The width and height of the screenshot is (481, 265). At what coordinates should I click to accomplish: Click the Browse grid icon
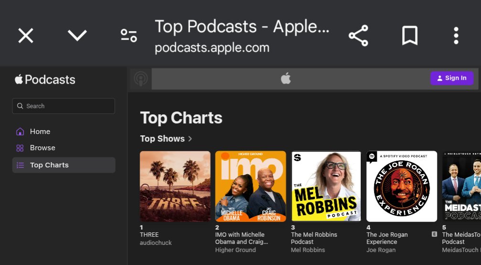click(x=20, y=148)
